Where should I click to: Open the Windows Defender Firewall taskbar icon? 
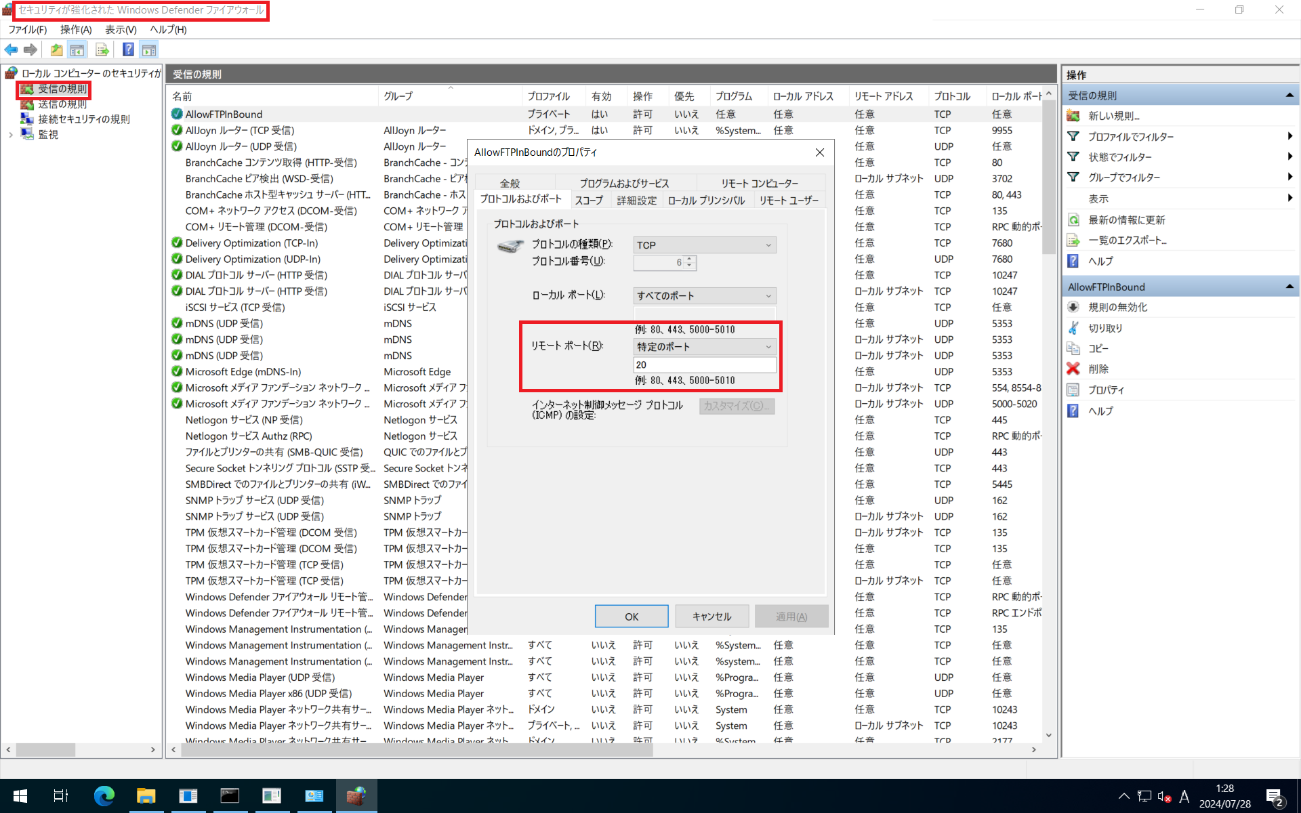point(356,795)
